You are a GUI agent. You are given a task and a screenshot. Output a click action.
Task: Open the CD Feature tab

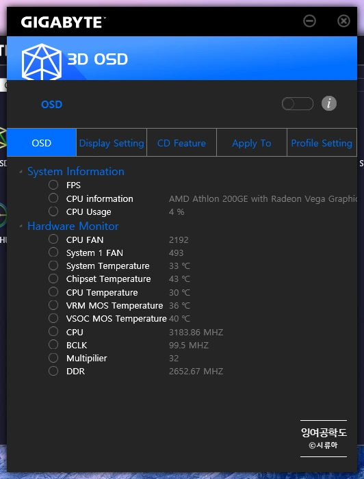[182, 142]
